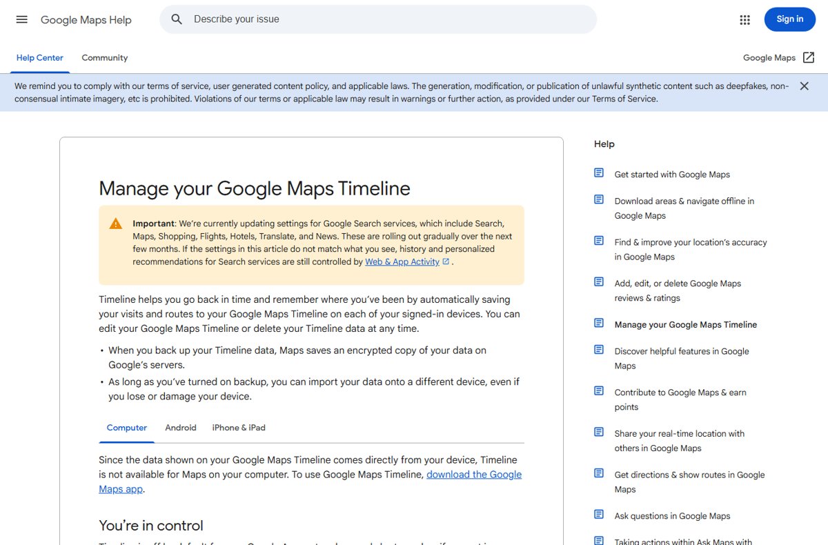Open Get started with Google Maps article
Viewport: 828px width, 545px height.
coord(672,175)
